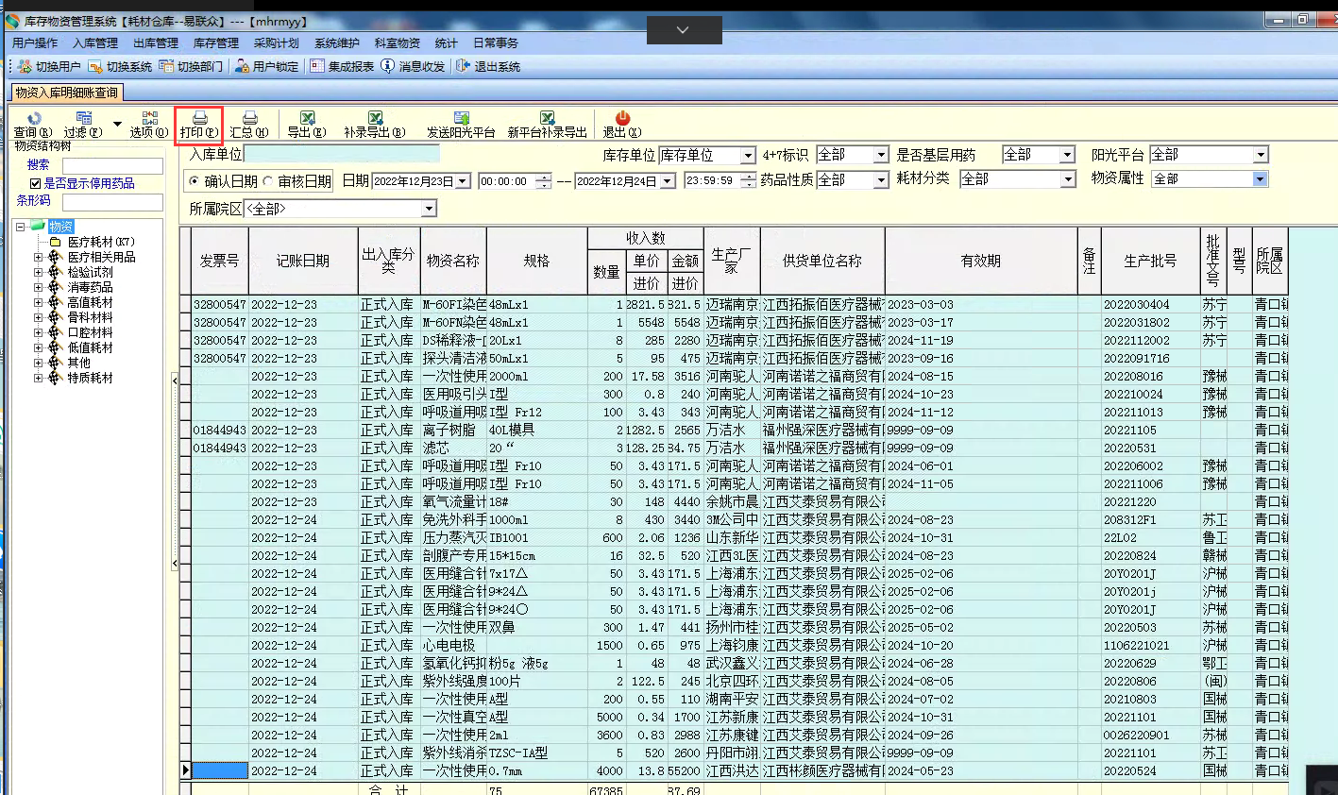
Task: Click the 搜索 input field
Action: [x=112, y=165]
